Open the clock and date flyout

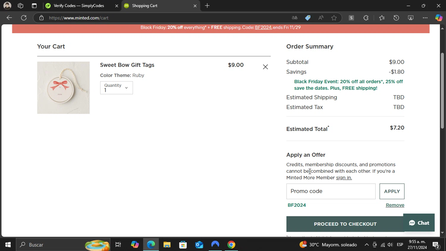[417, 245]
